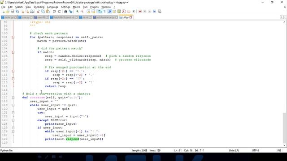Screen dimensions: 287x161
Task: Open the Macro menu
Action: (x=76, y=7)
